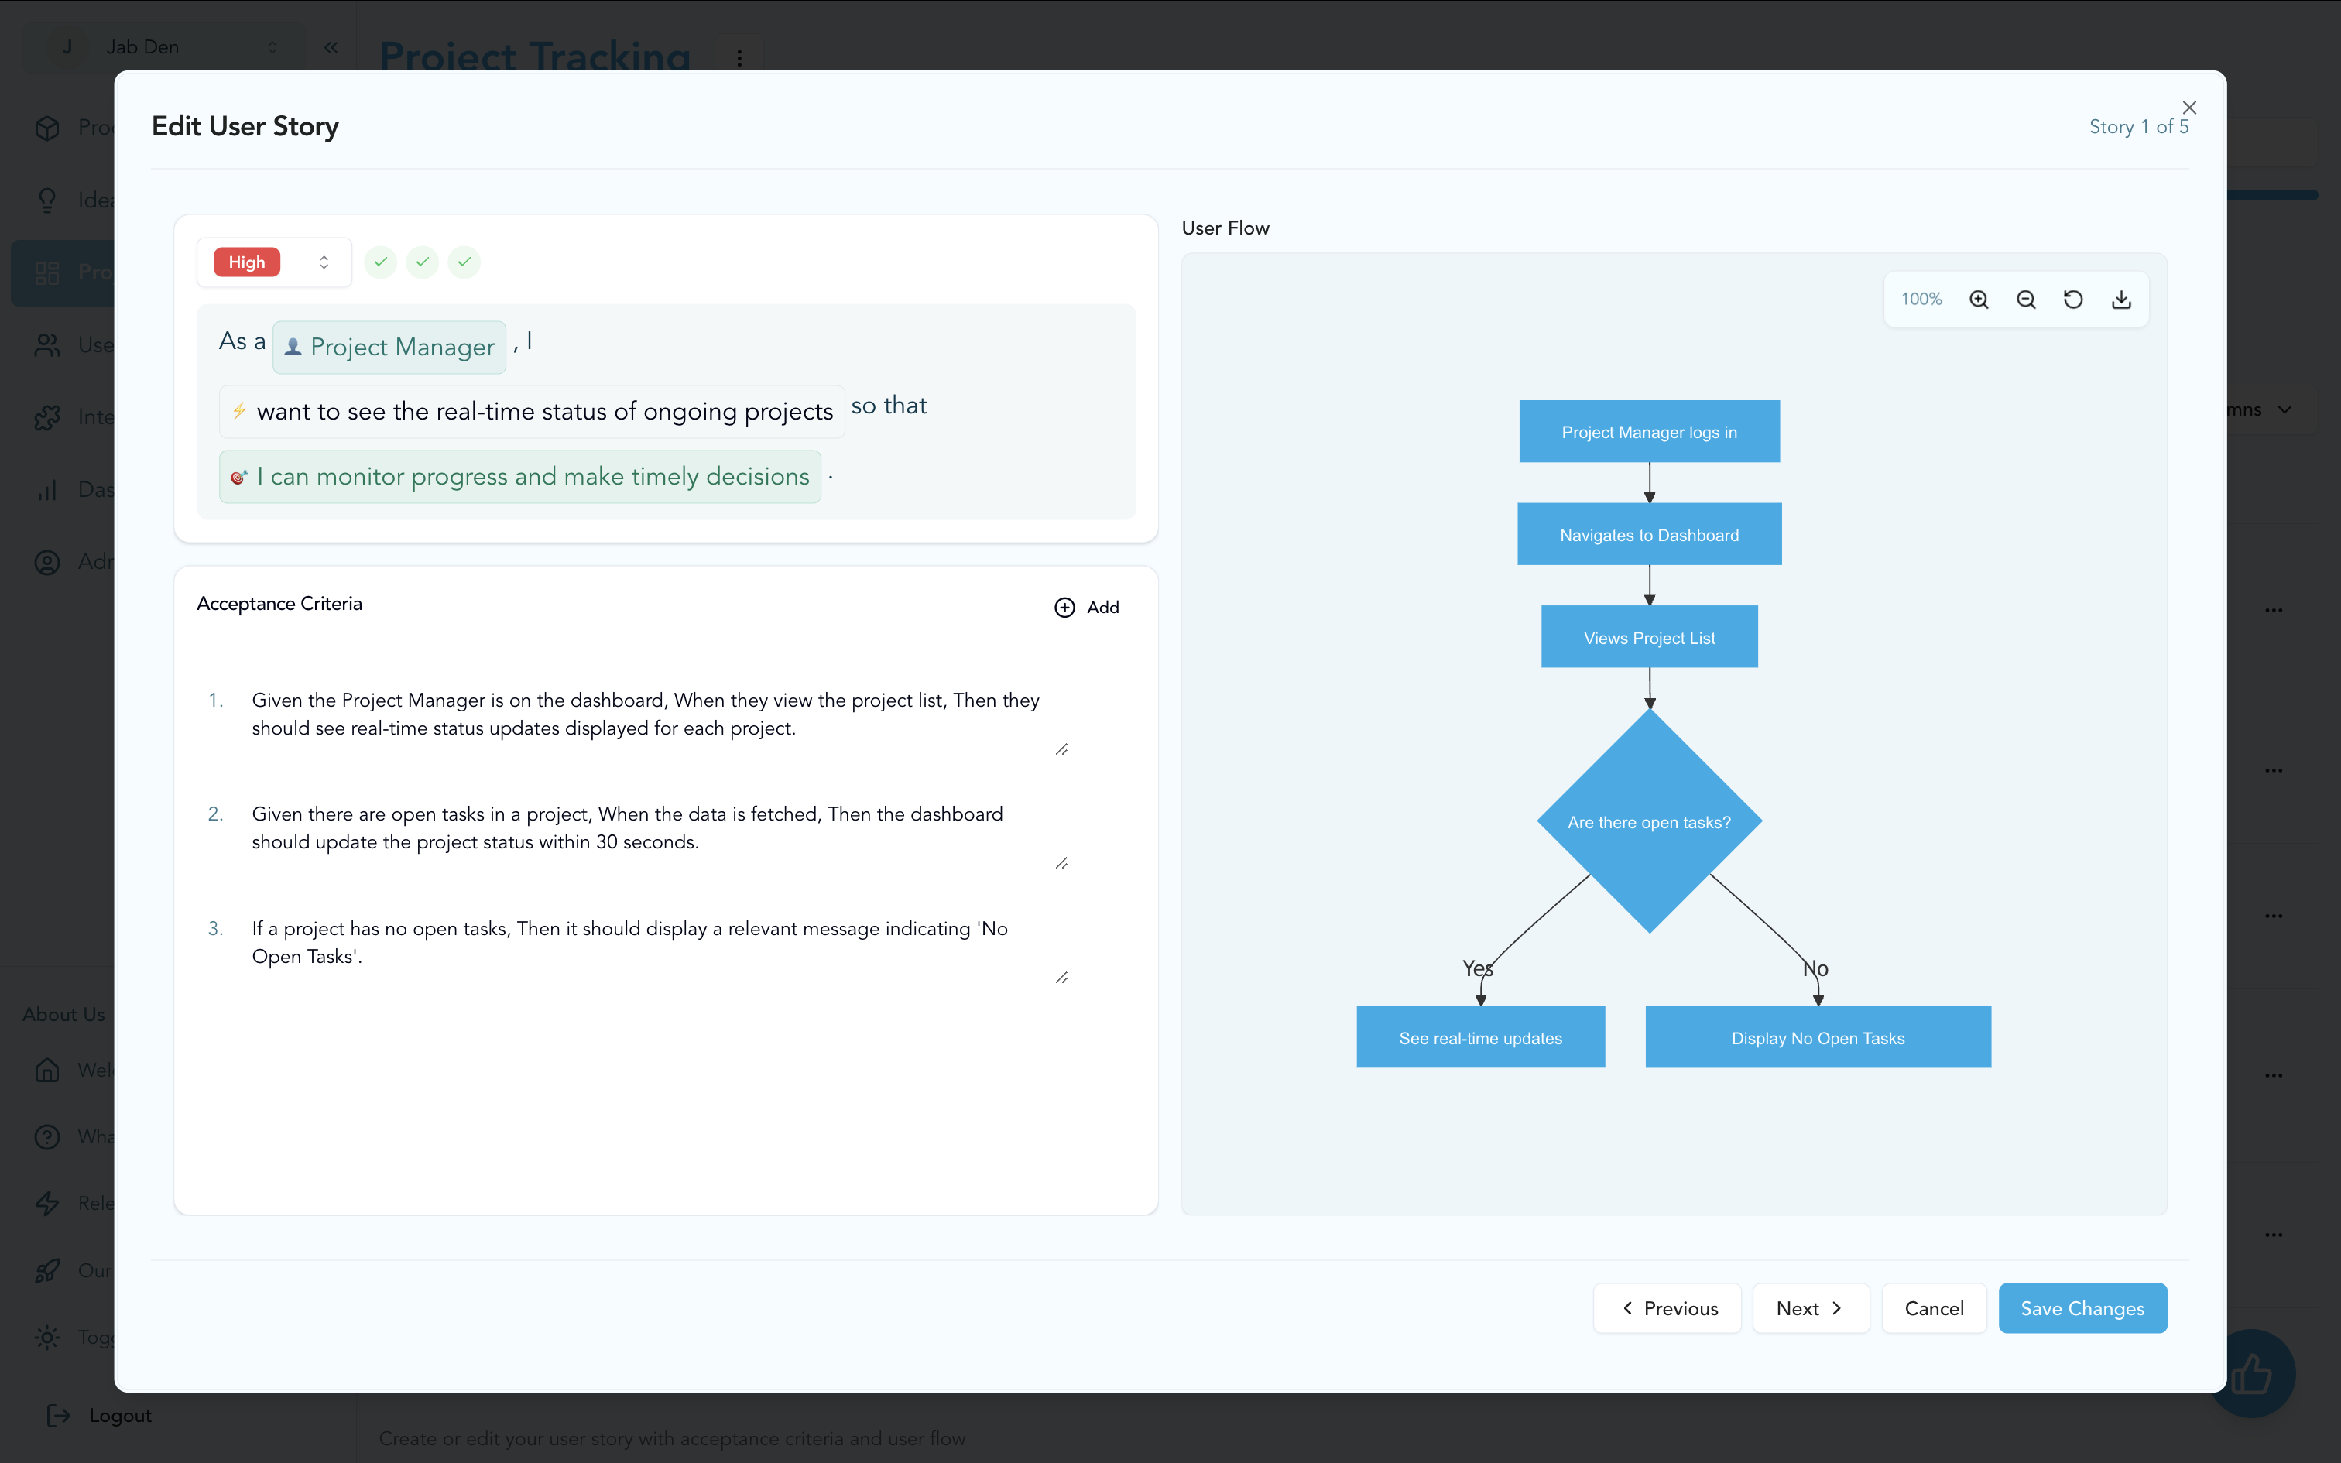Image resolution: width=2341 pixels, height=1463 pixels.
Task: Toggle the second green checkmark indicator
Action: coord(423,262)
